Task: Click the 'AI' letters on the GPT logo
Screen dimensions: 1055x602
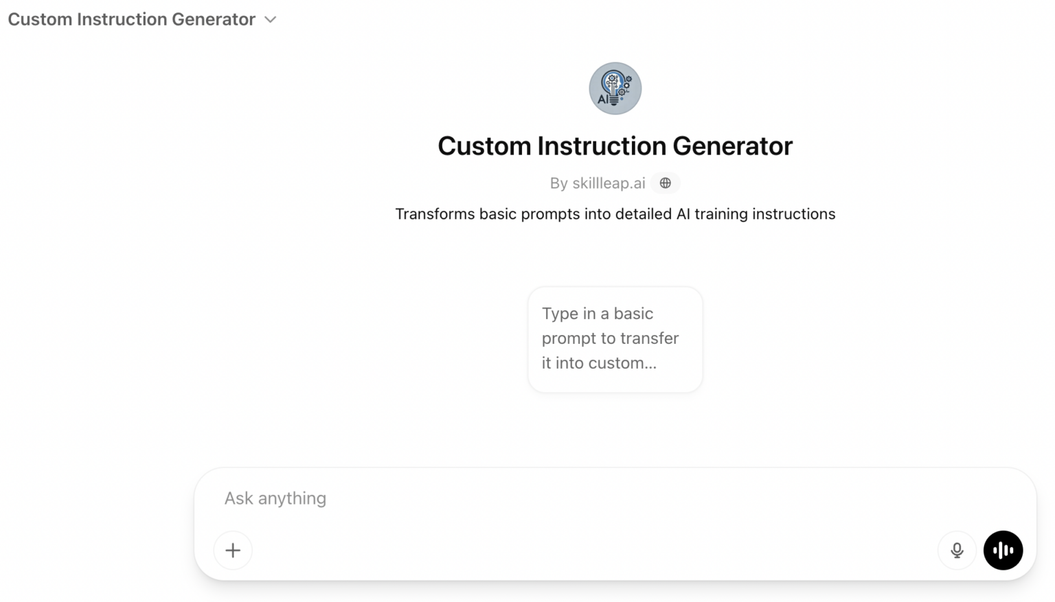Action: pyautogui.click(x=603, y=100)
